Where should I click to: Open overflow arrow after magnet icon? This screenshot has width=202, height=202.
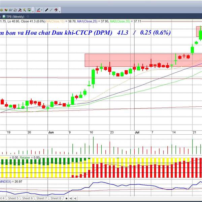[60, 12]
